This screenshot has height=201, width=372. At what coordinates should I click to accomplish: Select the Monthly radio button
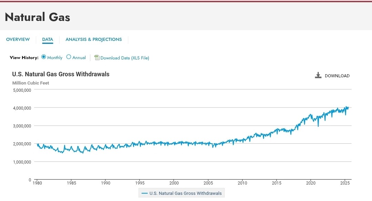coord(44,57)
